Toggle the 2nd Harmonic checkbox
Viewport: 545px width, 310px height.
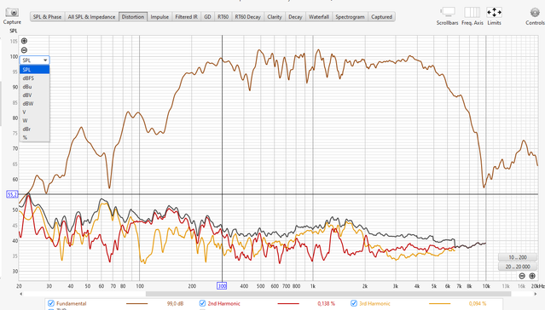coord(202,303)
